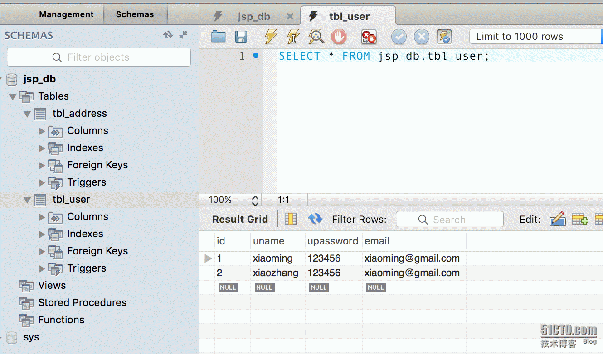Commit transaction checkmark icon
Screen dimensions: 603x354
399,37
